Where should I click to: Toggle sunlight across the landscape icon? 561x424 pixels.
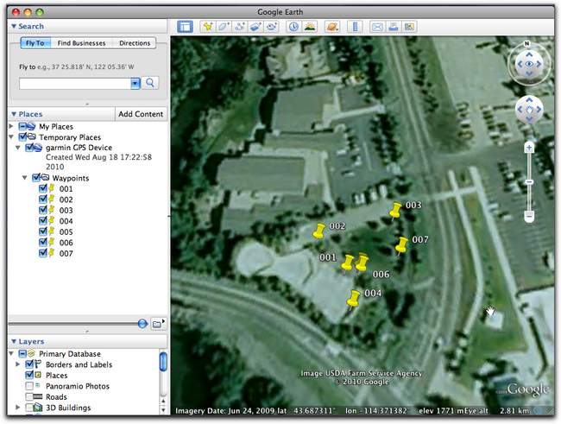point(310,26)
